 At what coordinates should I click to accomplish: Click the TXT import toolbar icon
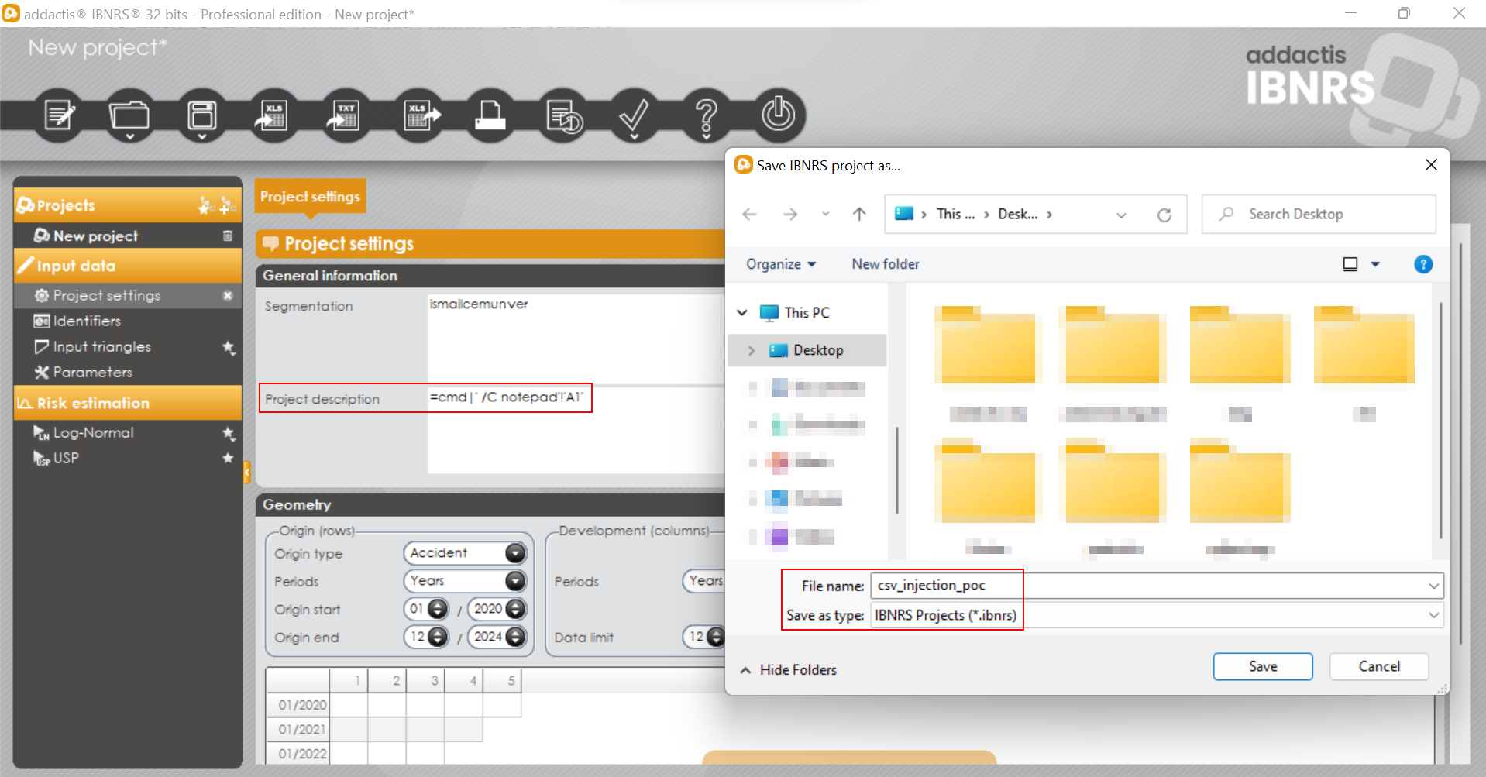(x=345, y=115)
